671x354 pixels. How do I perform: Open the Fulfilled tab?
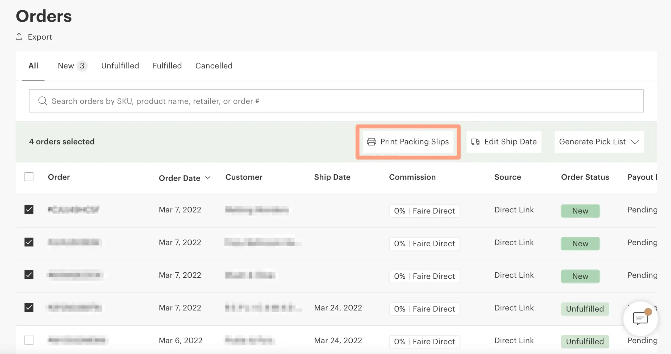click(x=167, y=65)
